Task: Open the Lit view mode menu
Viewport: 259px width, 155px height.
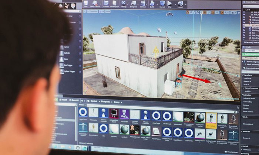Action: 102,11
